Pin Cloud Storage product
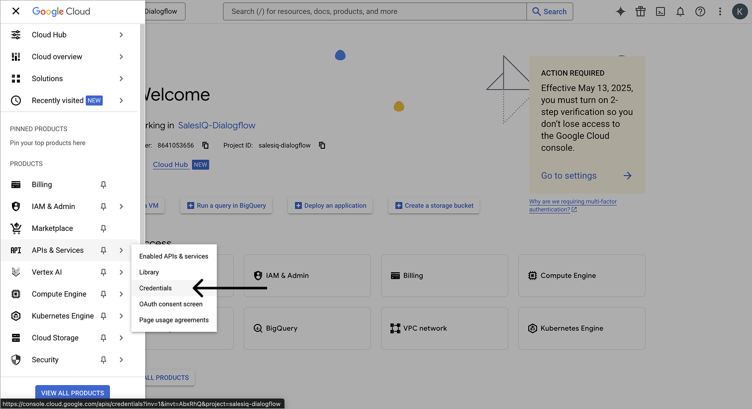 point(103,338)
